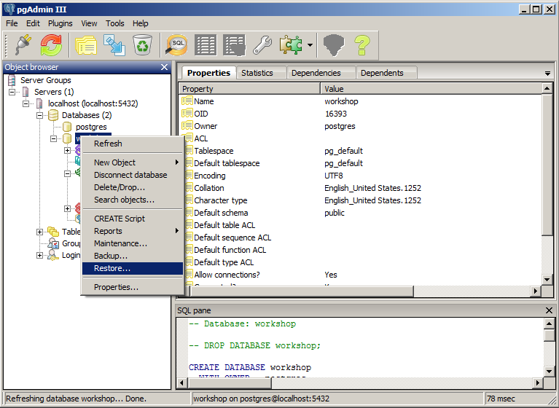Click the Encoding UTF8 value
Screen dimensions: 559x408
pyautogui.click(x=334, y=176)
